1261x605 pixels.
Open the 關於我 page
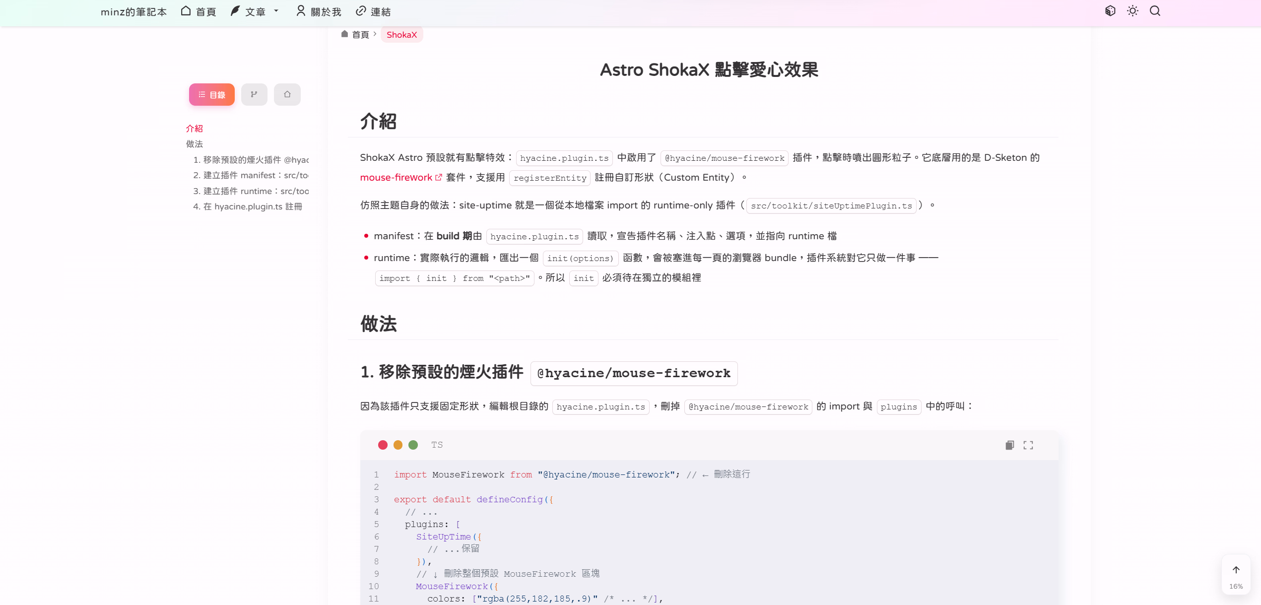[319, 11]
